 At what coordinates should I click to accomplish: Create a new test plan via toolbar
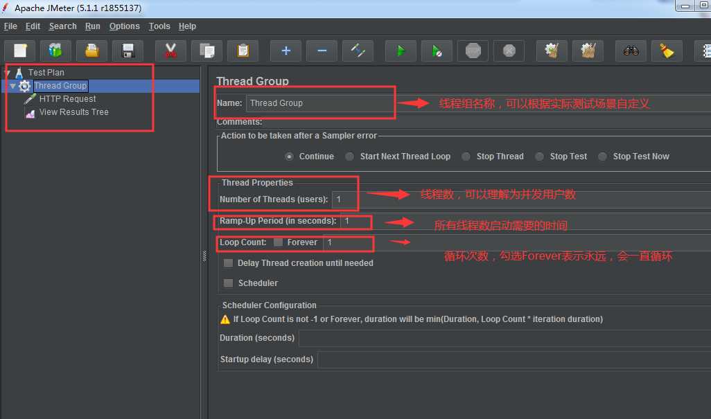pyautogui.click(x=20, y=51)
